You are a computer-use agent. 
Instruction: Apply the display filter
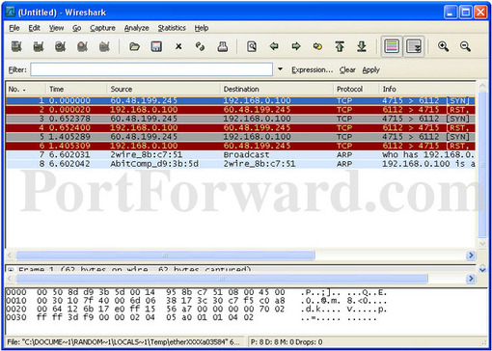(370, 69)
